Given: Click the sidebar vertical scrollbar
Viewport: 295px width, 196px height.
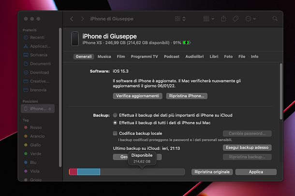Looking at the screenshot, I should pos(60,97).
